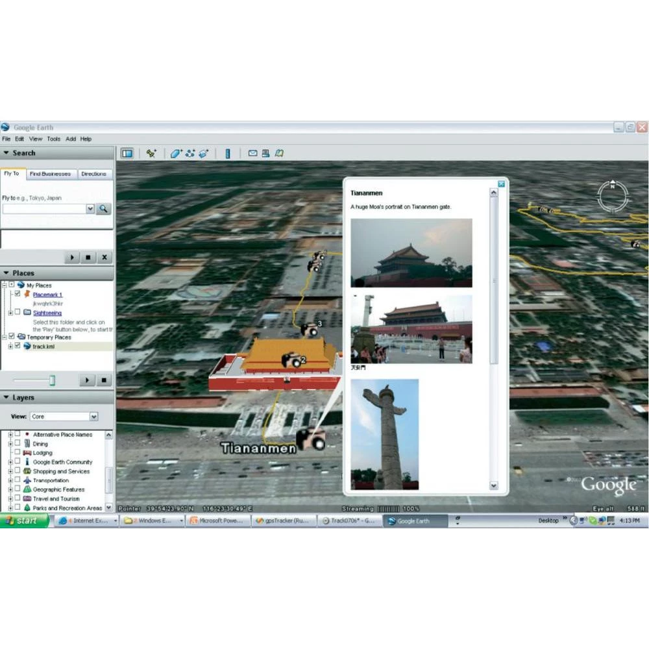Viewport: 649px width, 649px height.
Task: Click the Email envelope toolbar icon
Action: click(x=252, y=154)
